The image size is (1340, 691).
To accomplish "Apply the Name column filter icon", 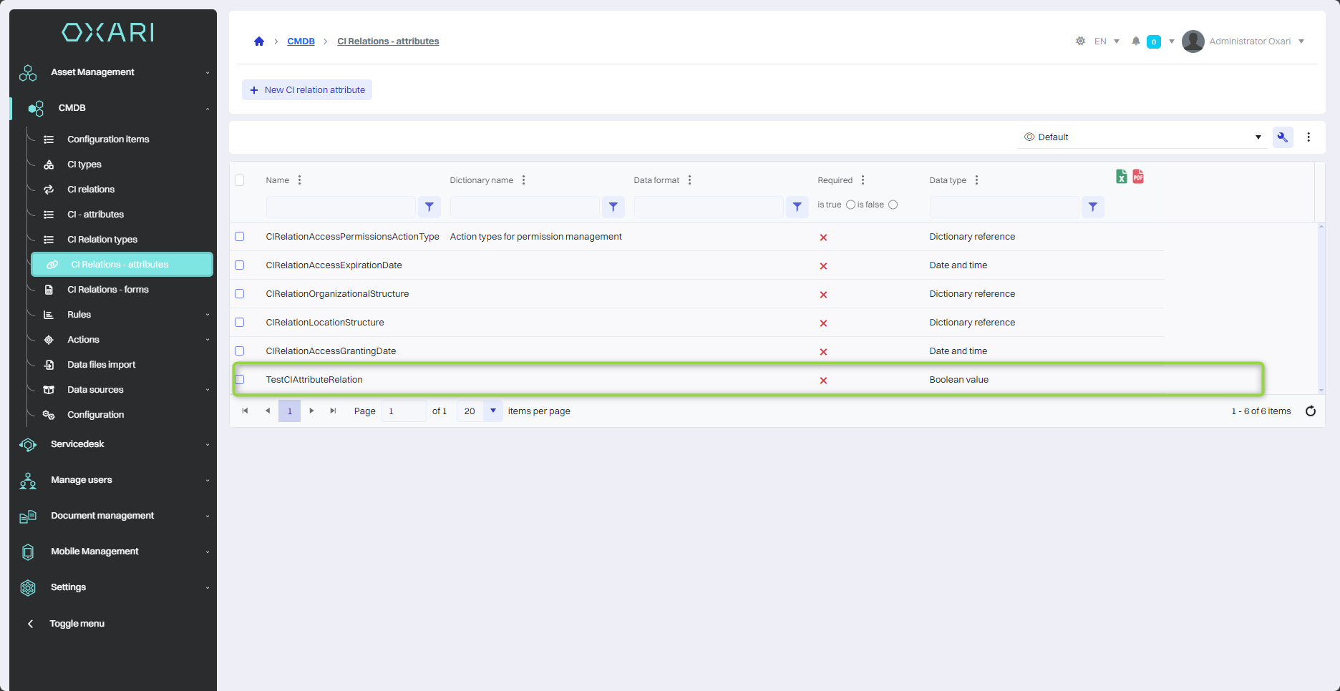I will [429, 207].
